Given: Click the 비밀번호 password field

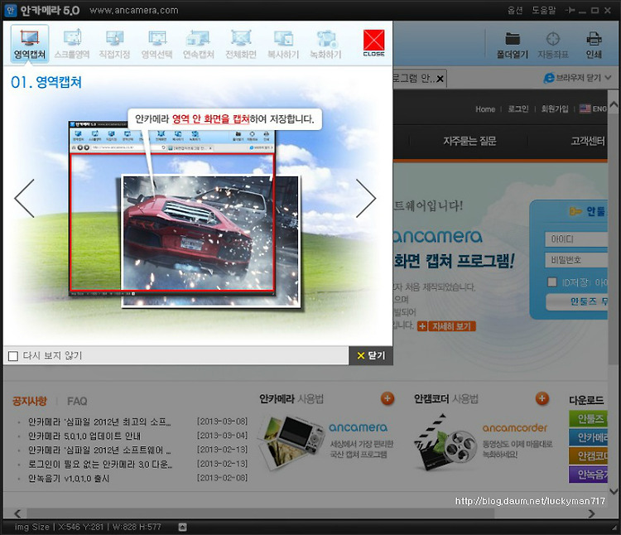Looking at the screenshot, I should pyautogui.click(x=576, y=260).
